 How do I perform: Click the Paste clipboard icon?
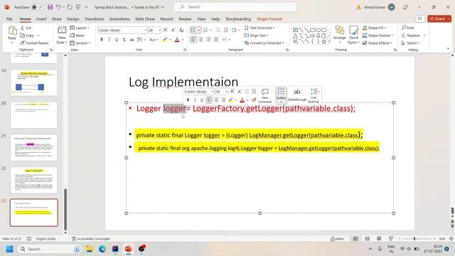click(x=12, y=31)
